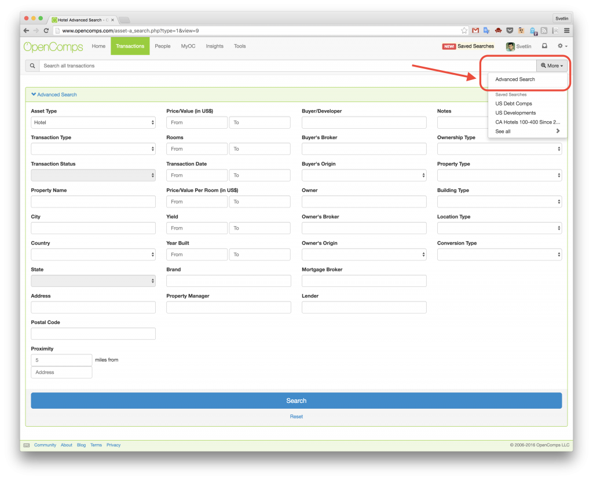Image resolution: width=593 pixels, height=480 pixels.
Task: Click the Svetlin user avatar
Action: click(510, 46)
